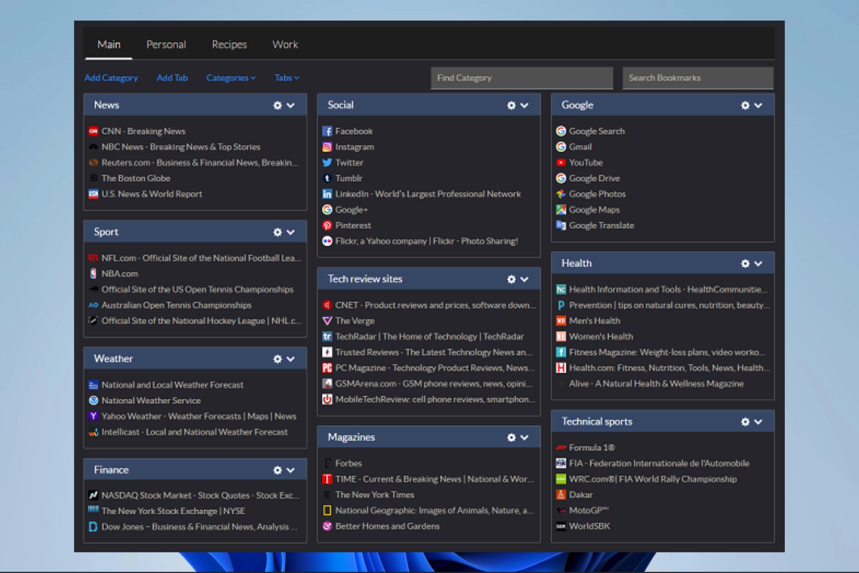
Task: Click the PC Magazine favicon
Action: (x=327, y=368)
